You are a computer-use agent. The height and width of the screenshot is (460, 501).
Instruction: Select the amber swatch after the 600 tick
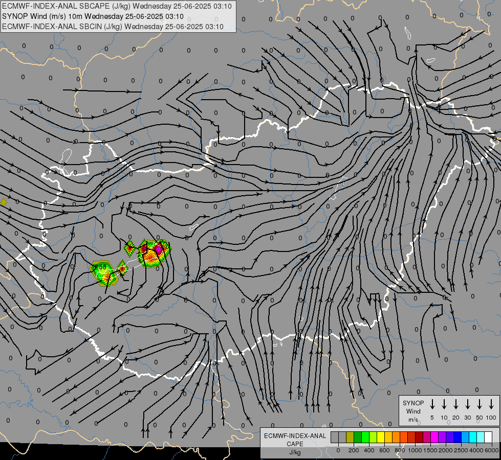click(x=388, y=437)
